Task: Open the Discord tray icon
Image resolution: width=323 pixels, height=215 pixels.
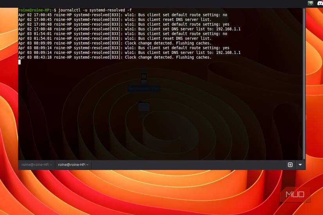Action: click(x=320, y=3)
